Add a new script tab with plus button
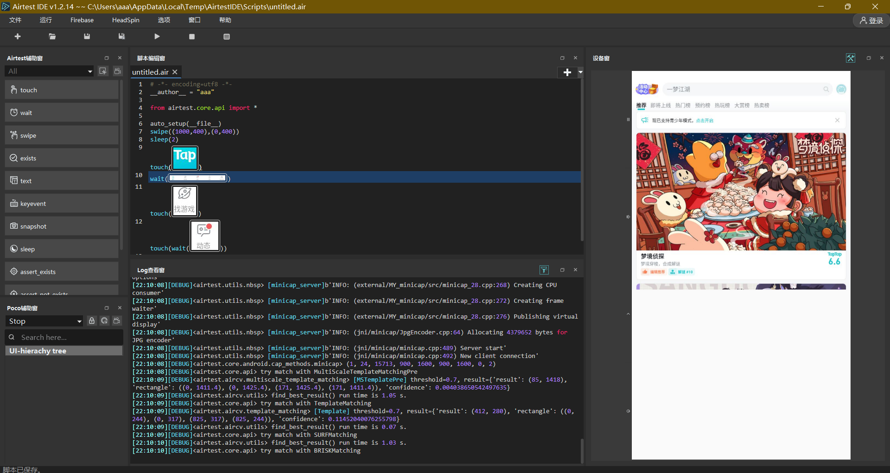Image resolution: width=890 pixels, height=473 pixels. pyautogui.click(x=567, y=72)
